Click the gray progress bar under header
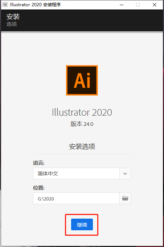This screenshot has height=247, width=164. click(82, 32)
